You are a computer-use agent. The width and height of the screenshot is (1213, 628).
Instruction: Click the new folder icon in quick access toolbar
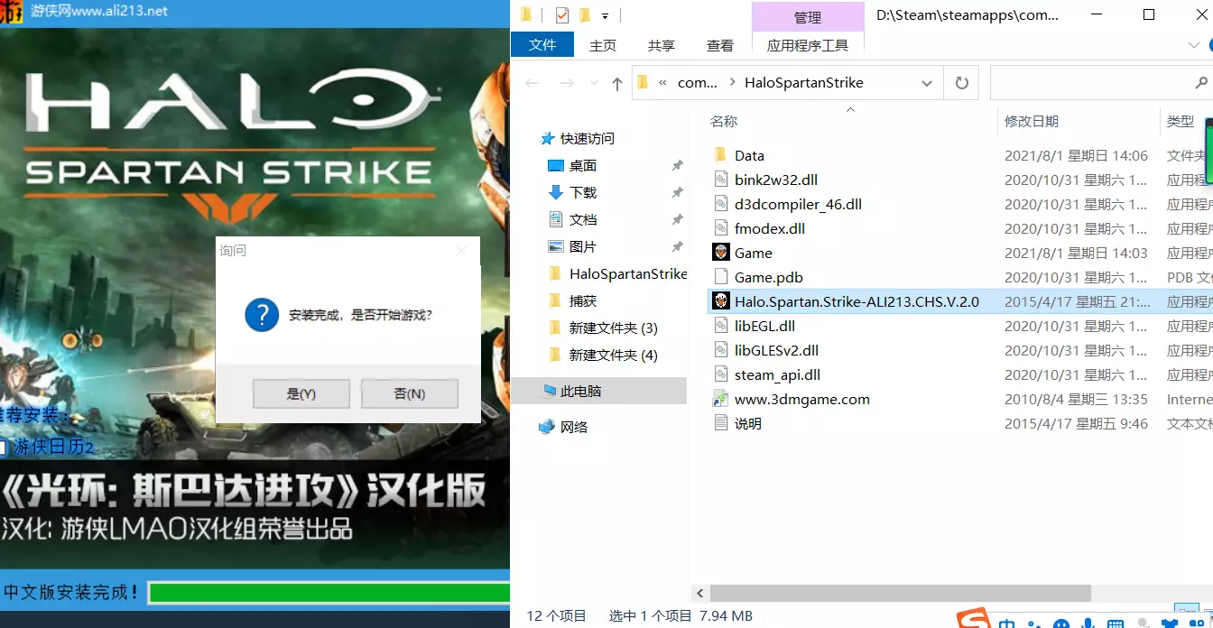(x=585, y=15)
